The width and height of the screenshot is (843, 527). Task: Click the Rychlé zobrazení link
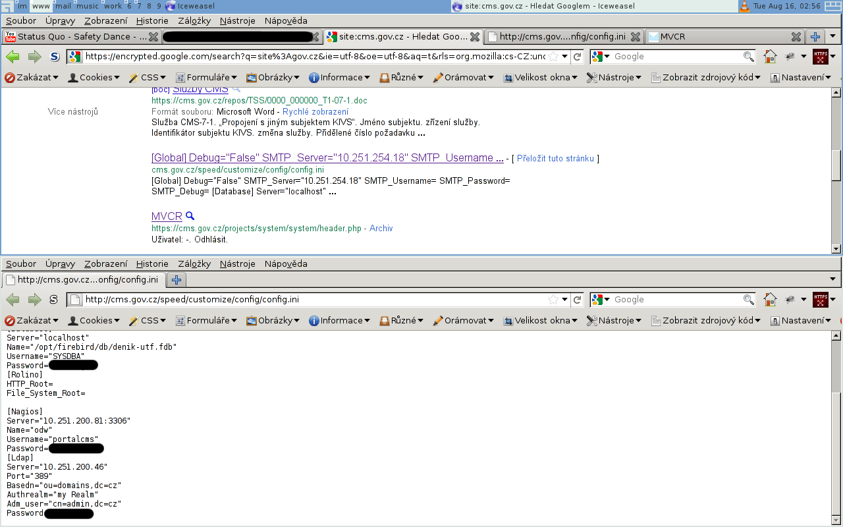[315, 112]
